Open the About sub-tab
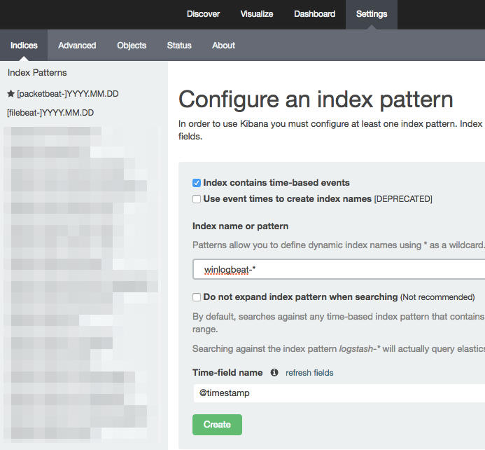The height and width of the screenshot is (450, 485). (223, 46)
